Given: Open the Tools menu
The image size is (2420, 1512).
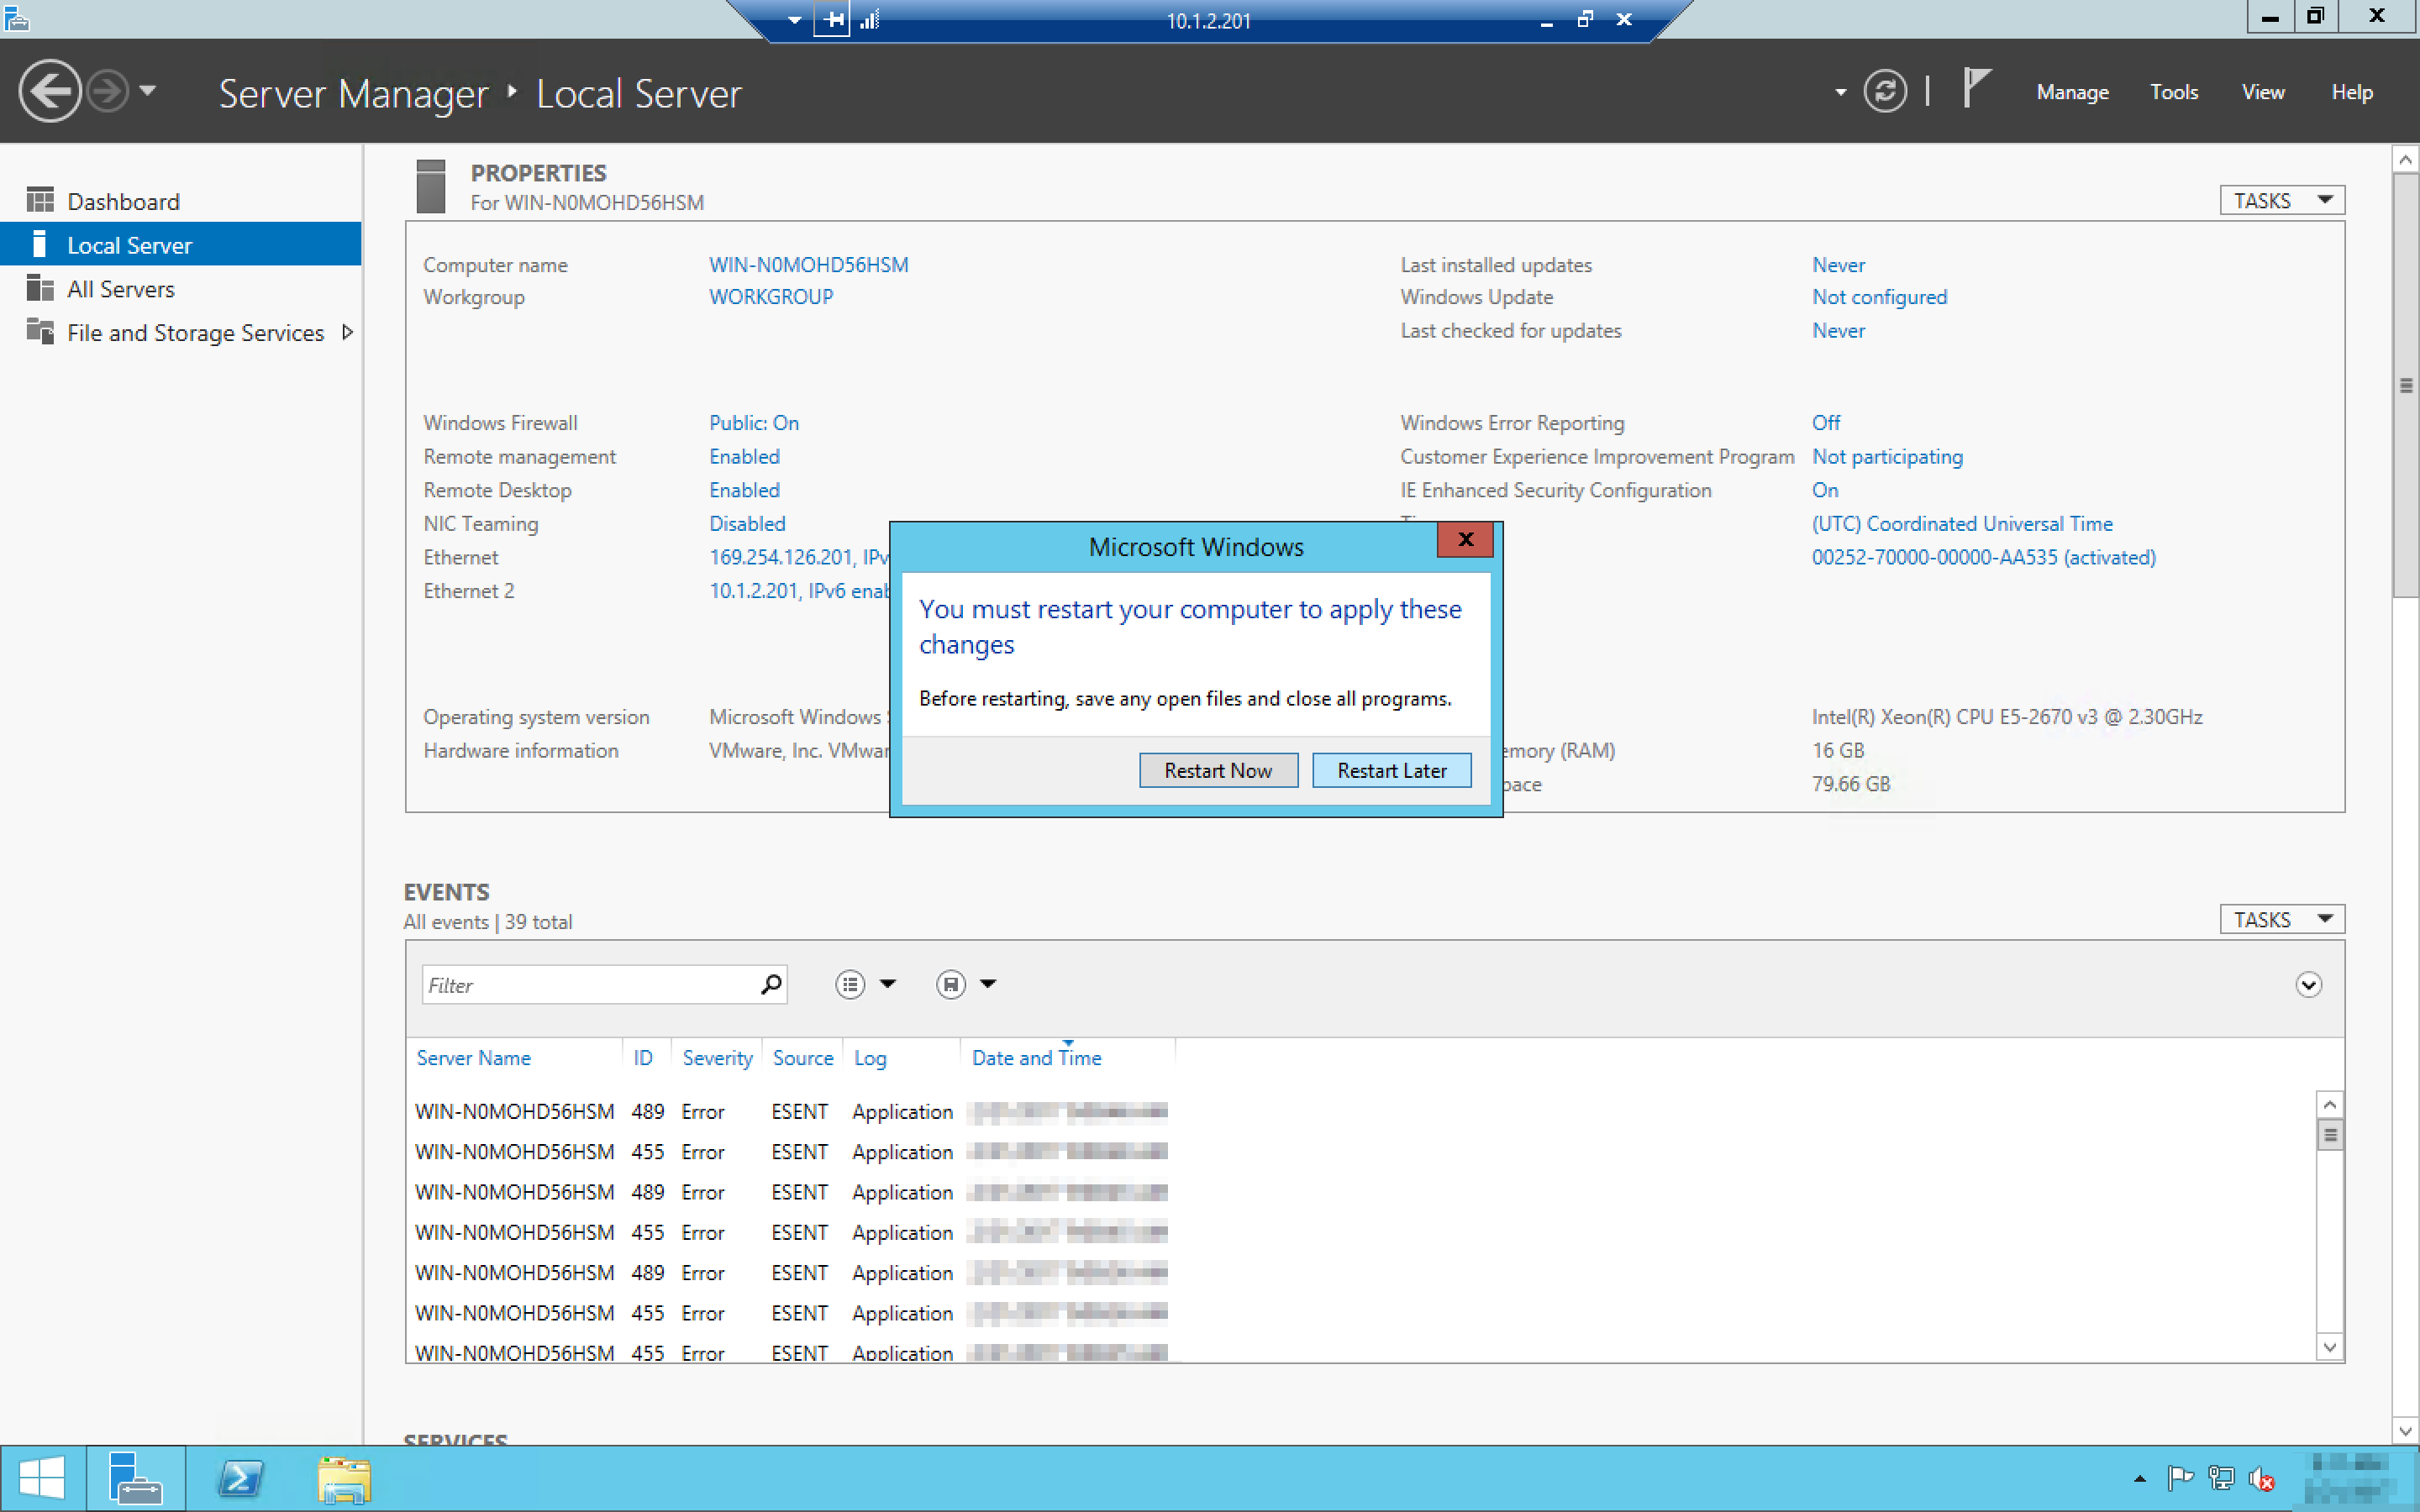Looking at the screenshot, I should [2173, 92].
